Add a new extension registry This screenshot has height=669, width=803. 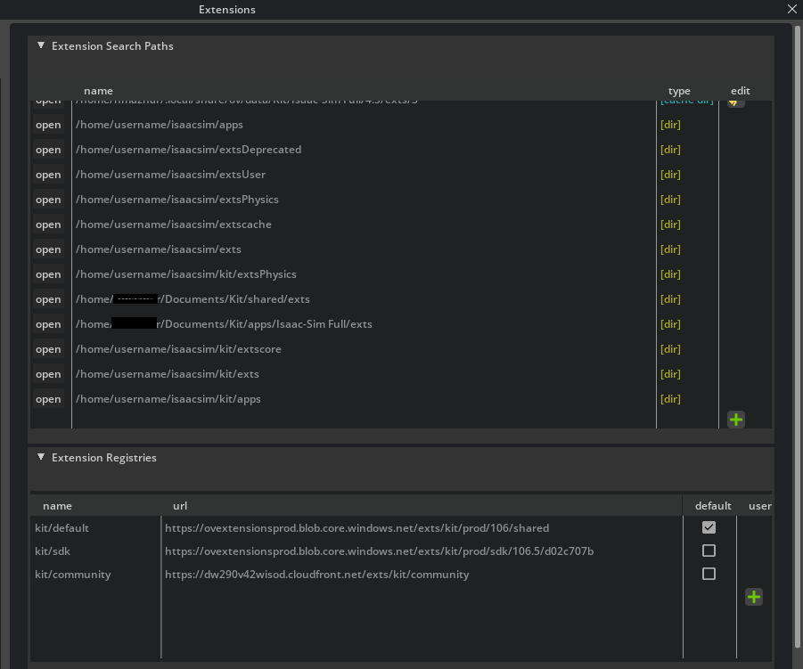point(753,597)
